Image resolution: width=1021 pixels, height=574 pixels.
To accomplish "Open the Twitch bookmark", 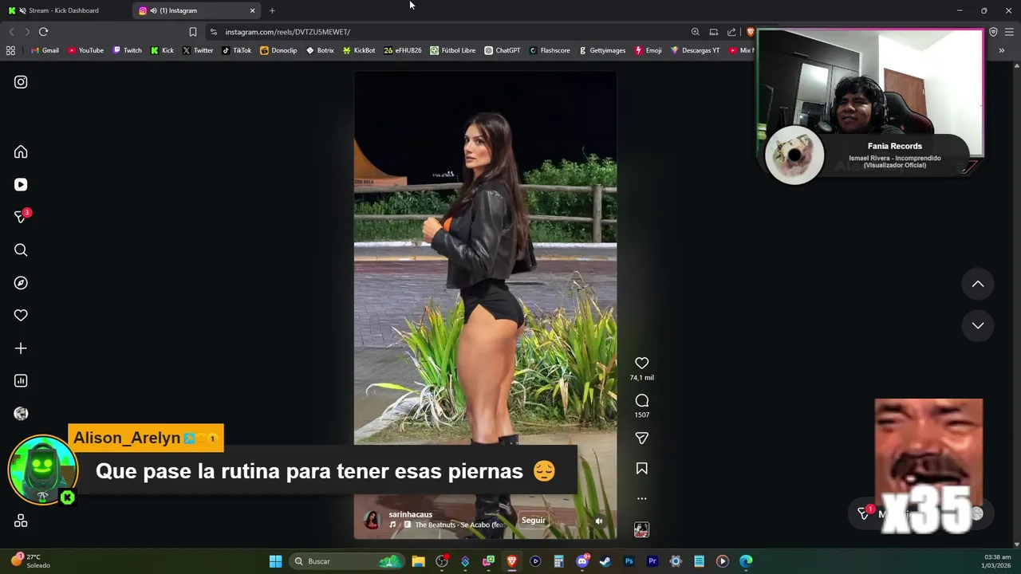I will [x=127, y=50].
